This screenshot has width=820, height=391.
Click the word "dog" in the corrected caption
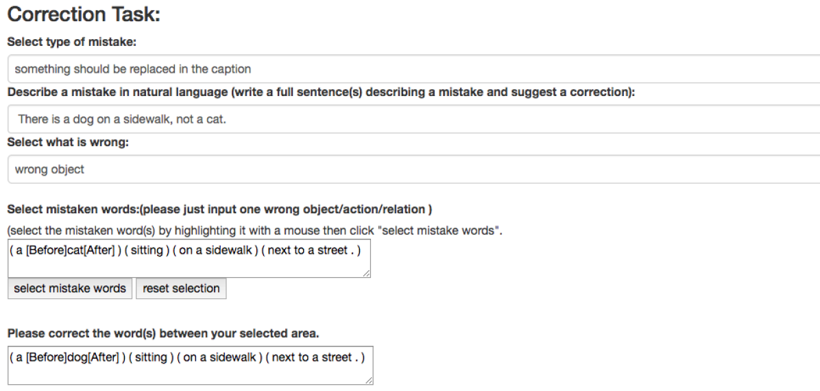(x=75, y=357)
